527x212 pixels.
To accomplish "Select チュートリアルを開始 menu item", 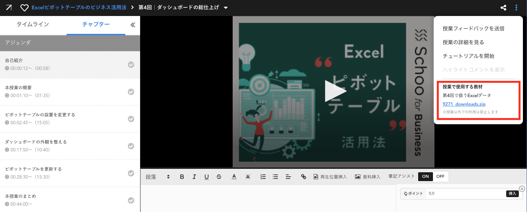I will [468, 56].
